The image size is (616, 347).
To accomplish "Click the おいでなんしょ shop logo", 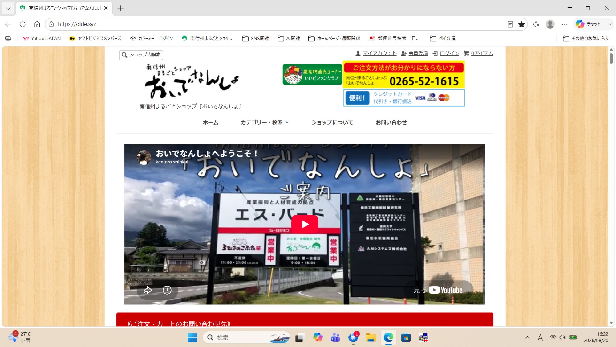I will 192,82.
